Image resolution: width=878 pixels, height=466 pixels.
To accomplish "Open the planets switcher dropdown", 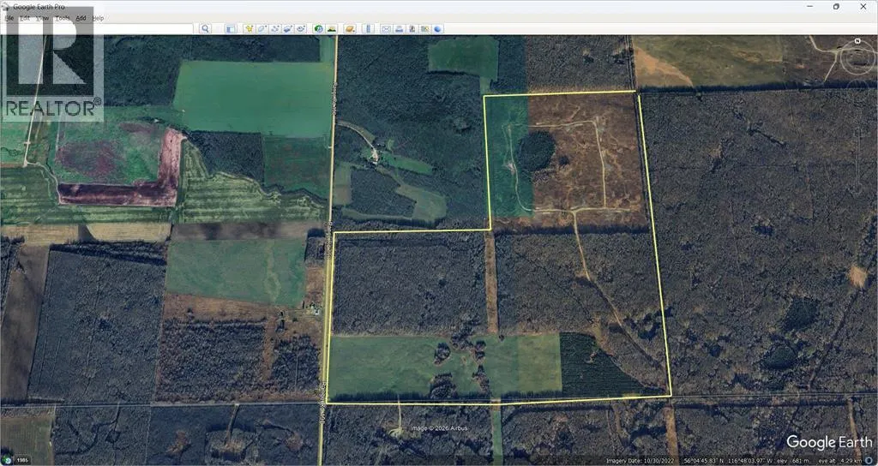I will 350,28.
